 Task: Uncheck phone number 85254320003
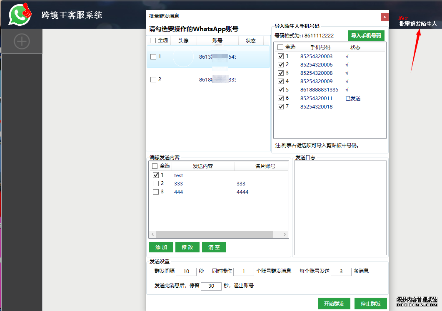tap(281, 56)
